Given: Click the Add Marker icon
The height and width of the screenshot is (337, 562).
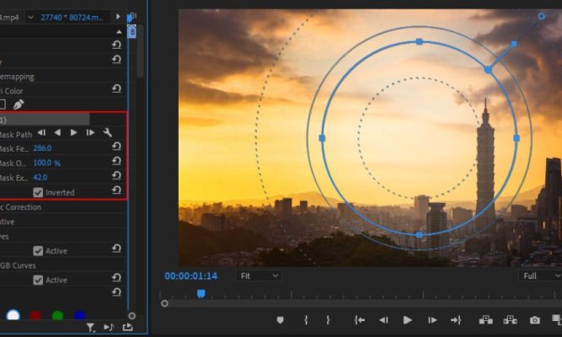Looking at the screenshot, I should 281,320.
